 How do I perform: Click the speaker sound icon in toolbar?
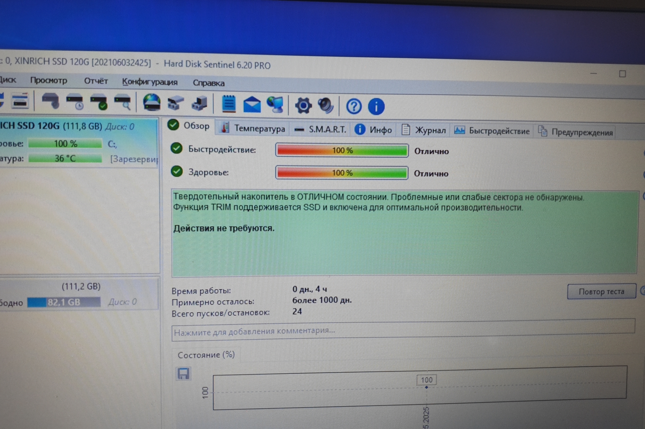coord(326,105)
